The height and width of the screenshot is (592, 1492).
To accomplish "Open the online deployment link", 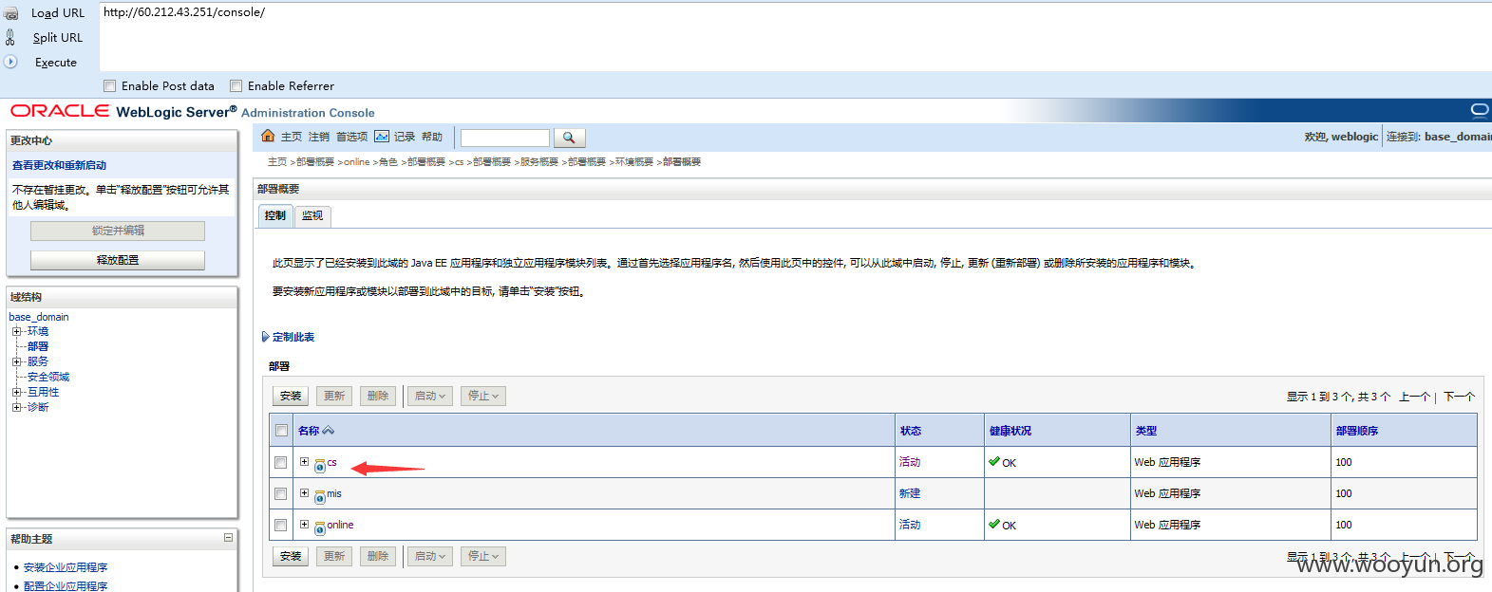I will [x=340, y=525].
